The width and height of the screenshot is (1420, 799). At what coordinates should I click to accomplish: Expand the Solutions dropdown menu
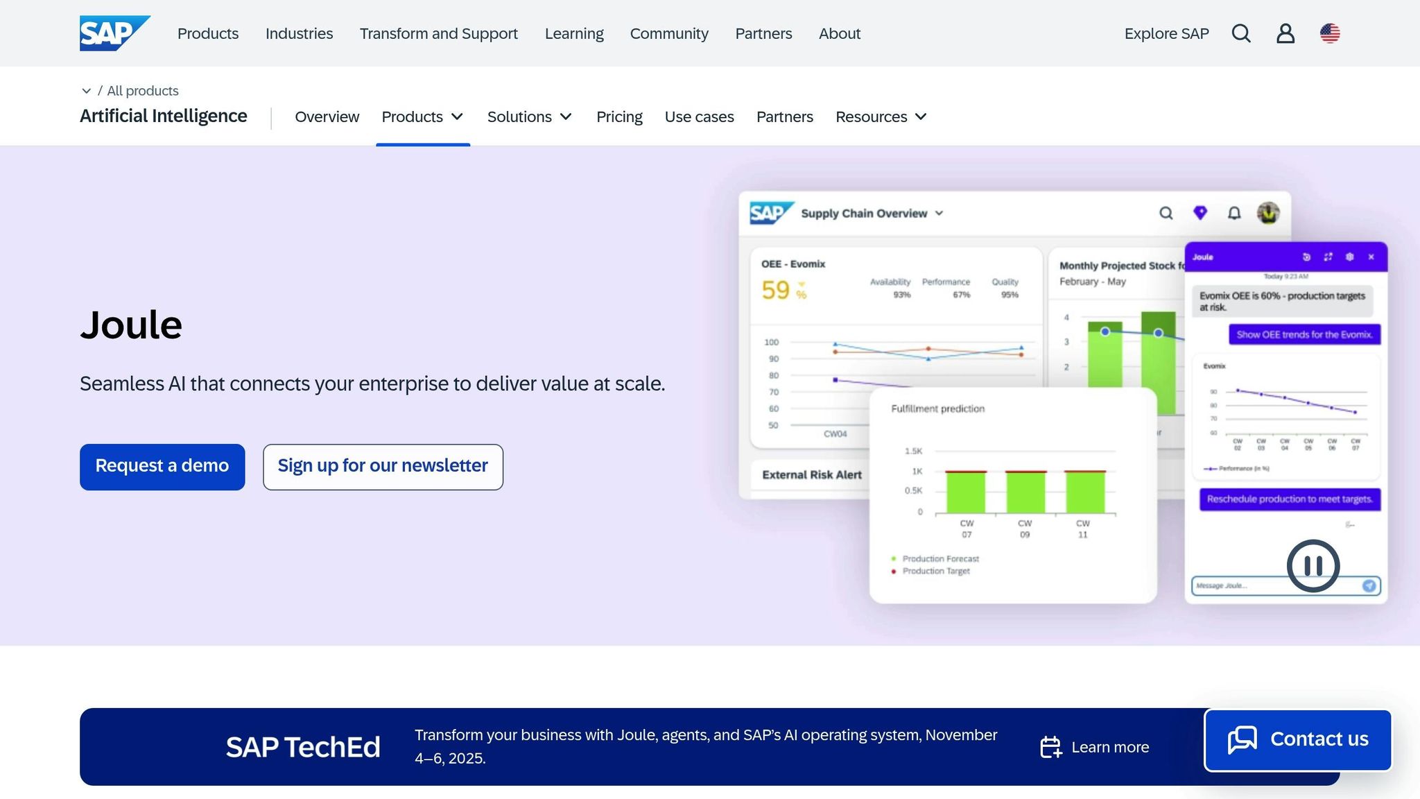530,117
